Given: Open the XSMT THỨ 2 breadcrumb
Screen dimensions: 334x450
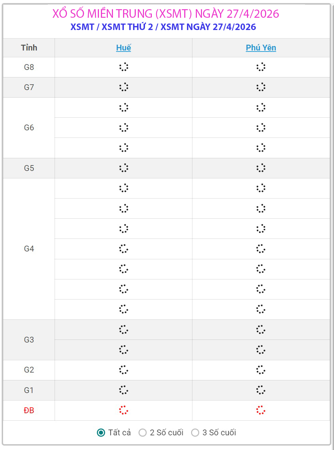Looking at the screenshot, I should tap(127, 27).
